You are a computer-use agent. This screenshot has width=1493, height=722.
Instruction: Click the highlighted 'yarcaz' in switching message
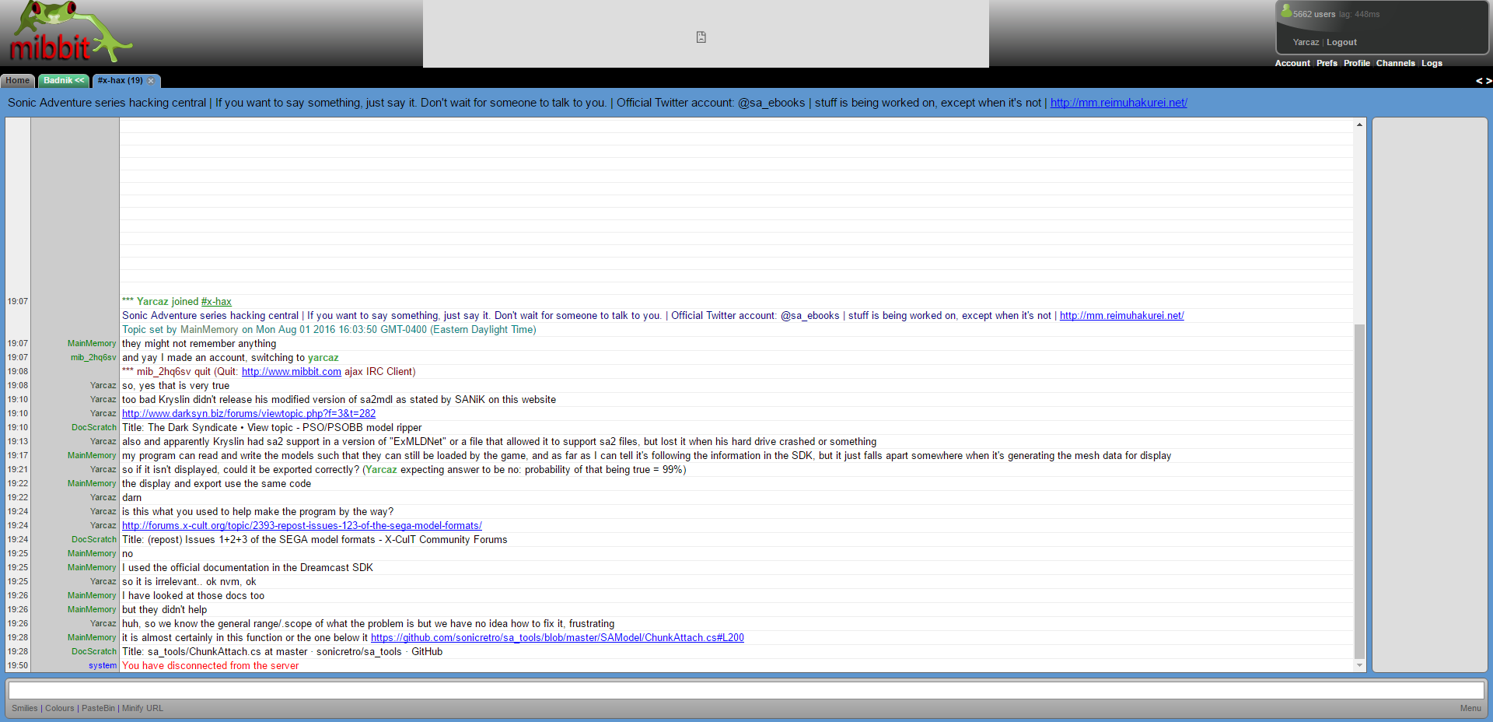323,358
